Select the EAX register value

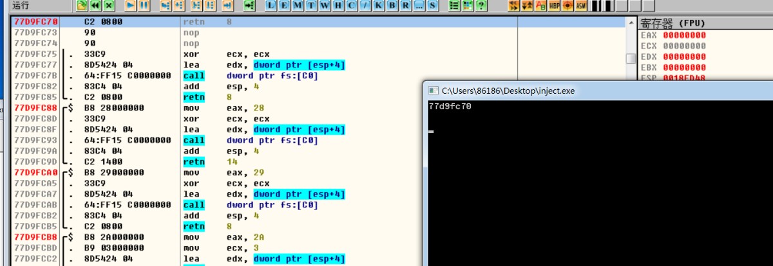click(684, 35)
